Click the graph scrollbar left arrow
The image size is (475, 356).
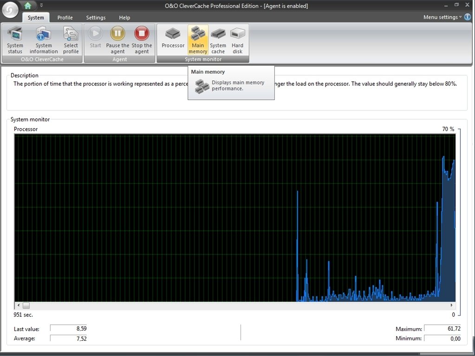coord(18,305)
